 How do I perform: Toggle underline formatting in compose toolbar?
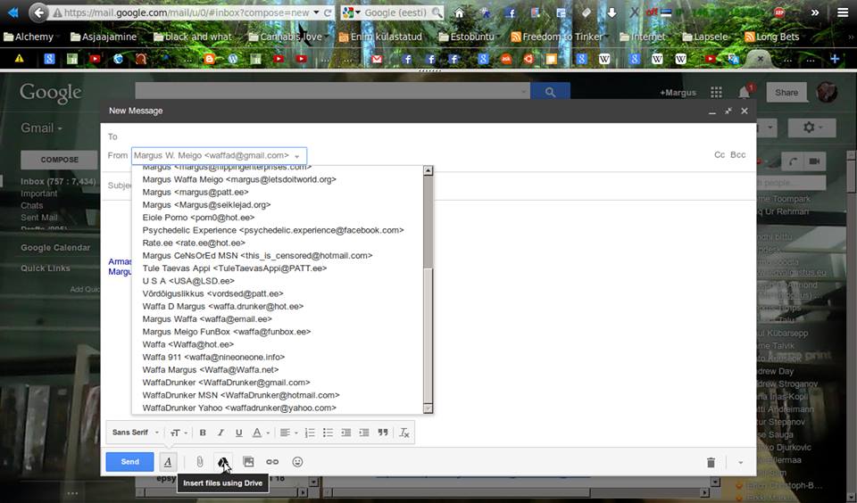point(239,433)
